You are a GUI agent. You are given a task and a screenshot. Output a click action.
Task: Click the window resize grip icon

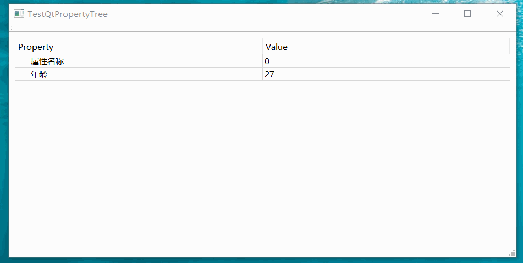click(513, 253)
